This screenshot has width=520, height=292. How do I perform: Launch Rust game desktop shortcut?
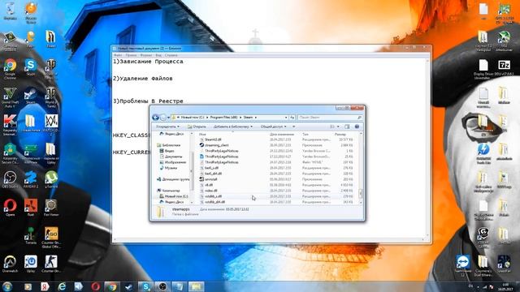[31, 208]
